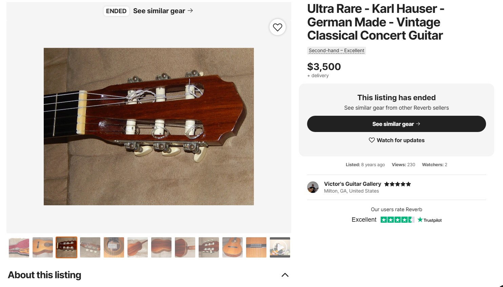The height and width of the screenshot is (287, 503).
Task: Open Victor's Guitar Gallery shop link
Action: pyautogui.click(x=353, y=184)
